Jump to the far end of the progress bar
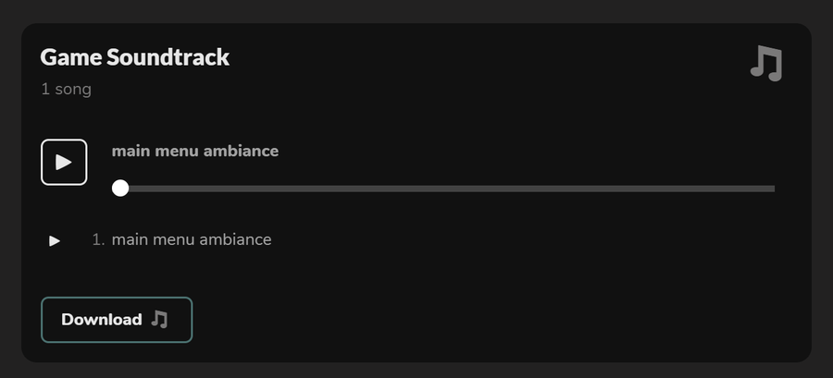Image resolution: width=833 pixels, height=378 pixels. tap(773, 189)
